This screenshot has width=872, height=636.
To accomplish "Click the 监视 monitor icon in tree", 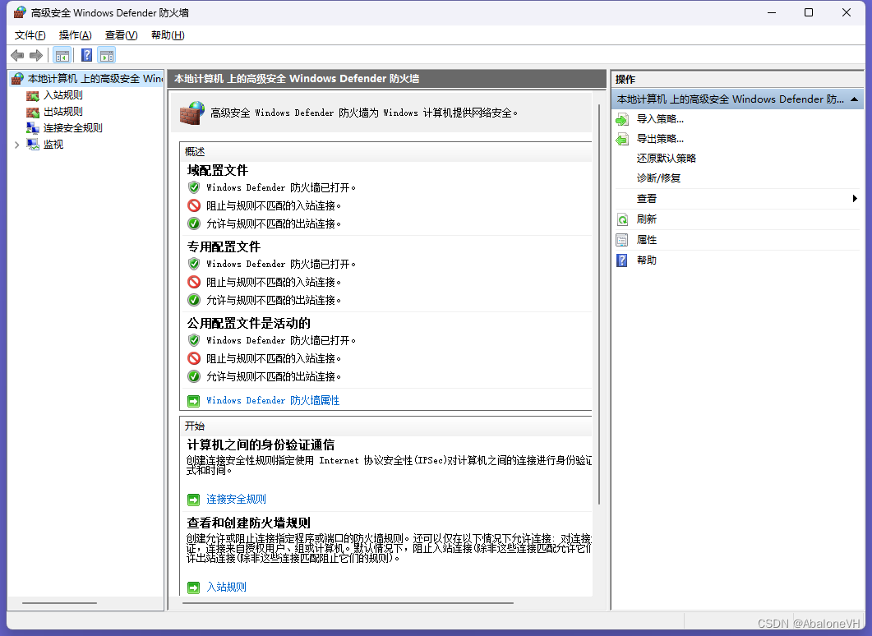I will 33,145.
